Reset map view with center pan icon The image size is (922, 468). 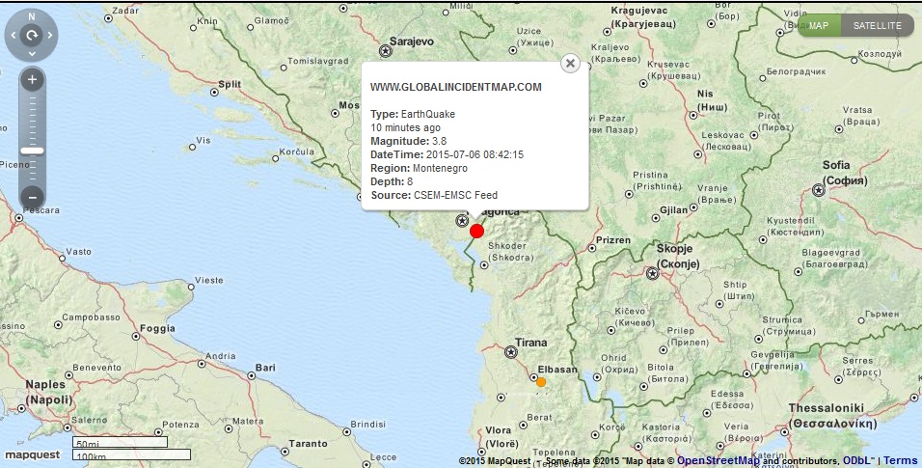pos(32,36)
